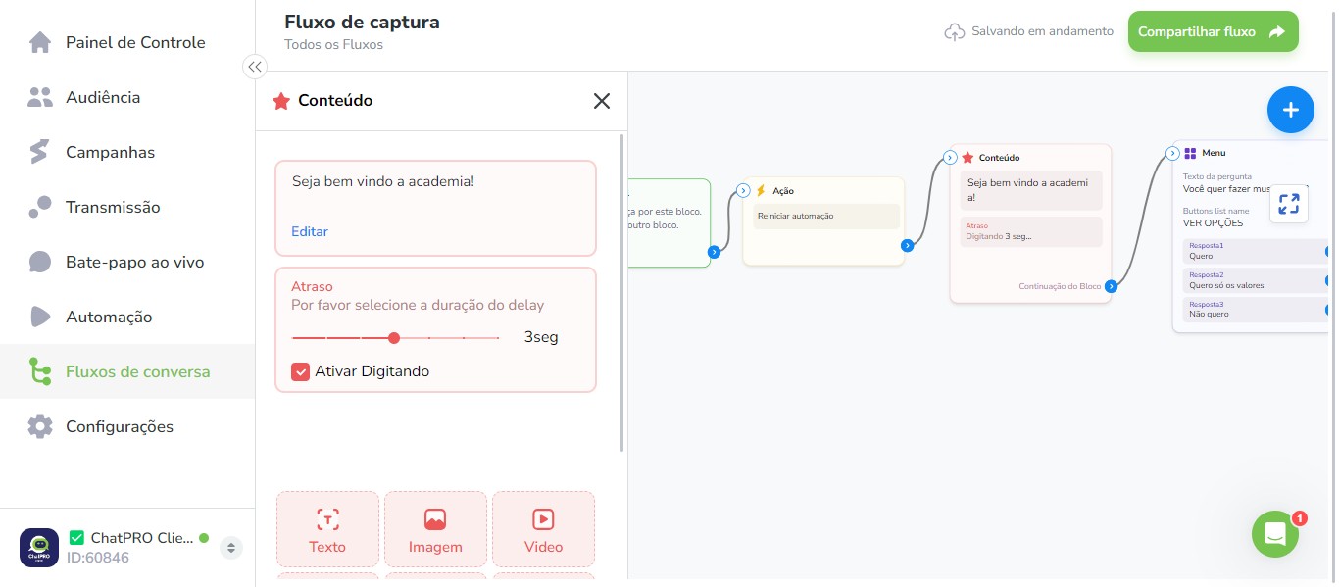This screenshot has width=1339, height=587.
Task: Click Compartilhar fluxo button
Action: coord(1214,31)
